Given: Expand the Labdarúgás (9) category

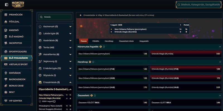Looking at the screenshot, I should (55, 34).
